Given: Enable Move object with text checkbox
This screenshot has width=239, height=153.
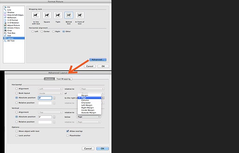Looking at the screenshot, I should click(x=17, y=131).
